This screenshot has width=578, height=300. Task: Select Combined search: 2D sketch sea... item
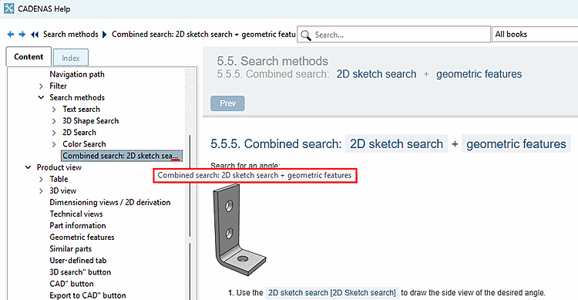tap(121, 156)
